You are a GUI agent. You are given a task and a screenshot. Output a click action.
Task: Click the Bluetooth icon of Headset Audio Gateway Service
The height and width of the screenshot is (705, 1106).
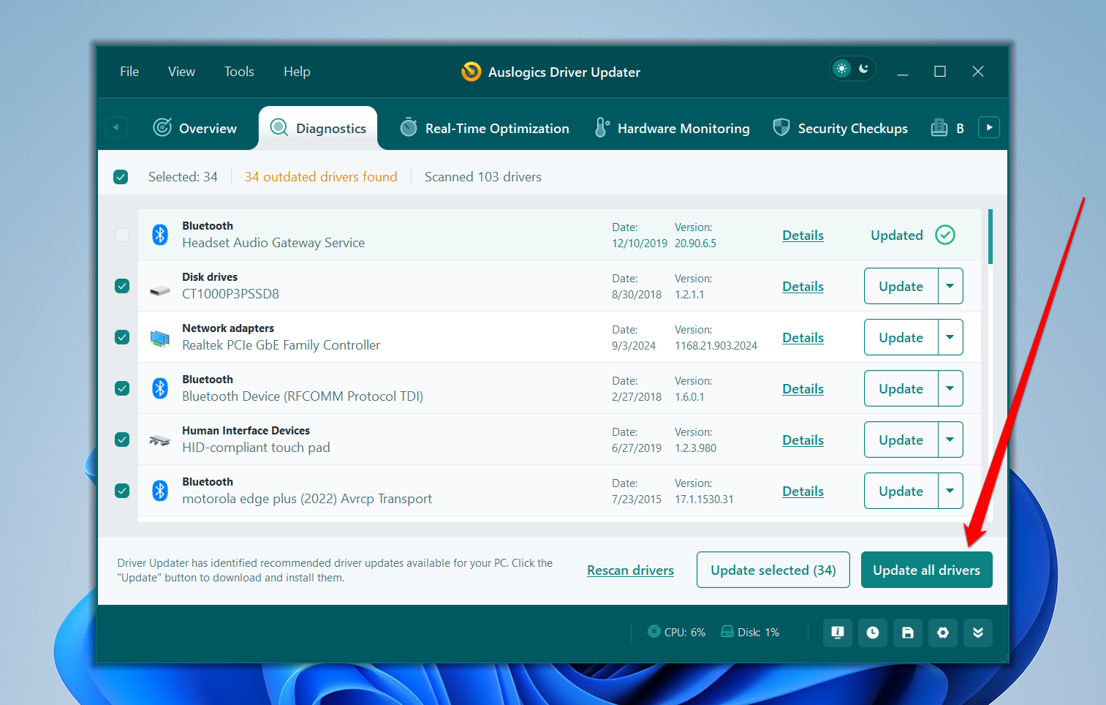pyautogui.click(x=160, y=235)
